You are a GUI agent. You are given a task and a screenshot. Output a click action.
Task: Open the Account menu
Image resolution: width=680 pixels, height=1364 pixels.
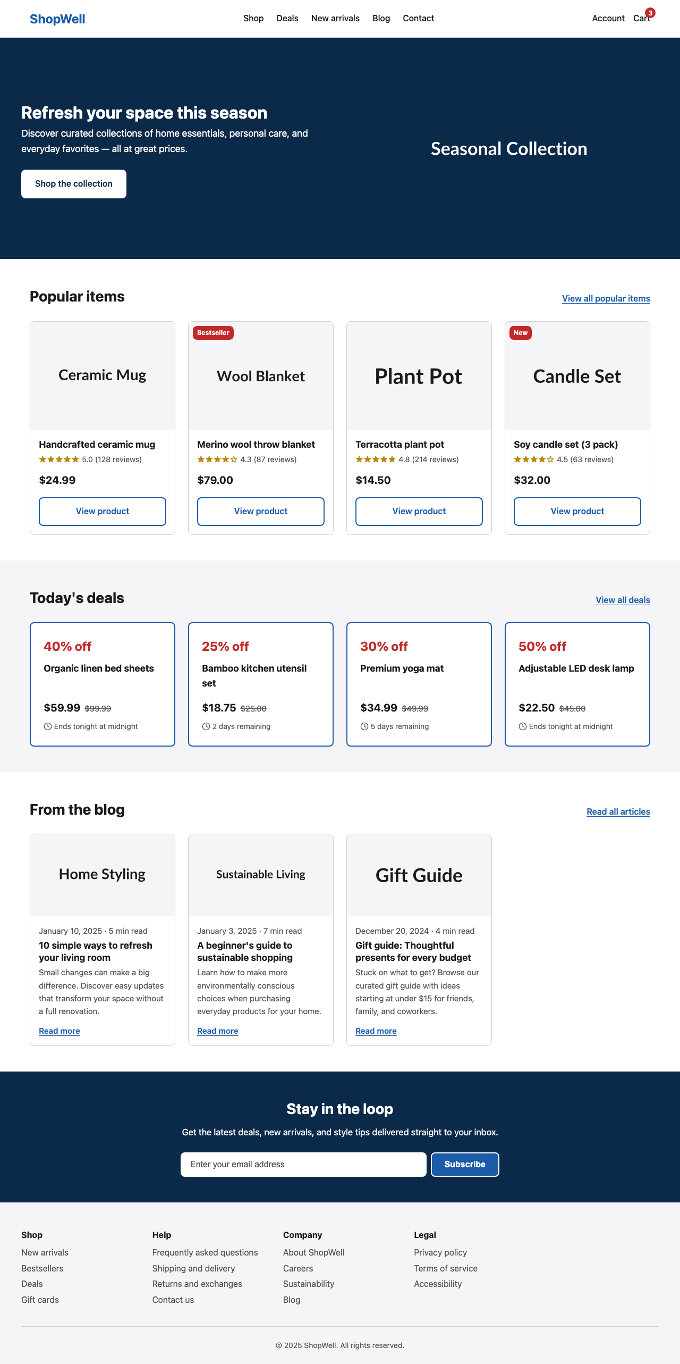(608, 18)
